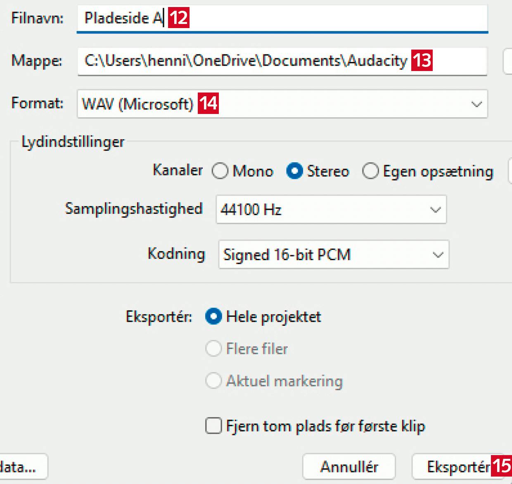Choose Stereo for Kanaler
512x484 pixels.
pos(294,171)
